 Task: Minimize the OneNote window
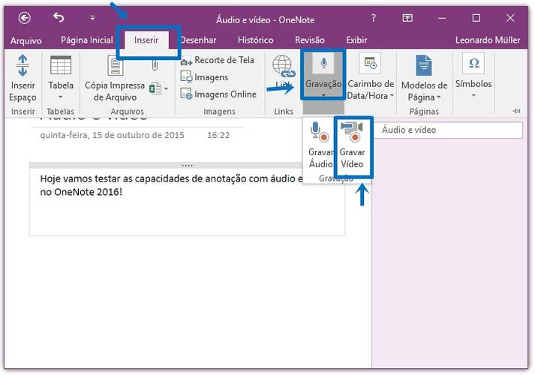tap(442, 18)
